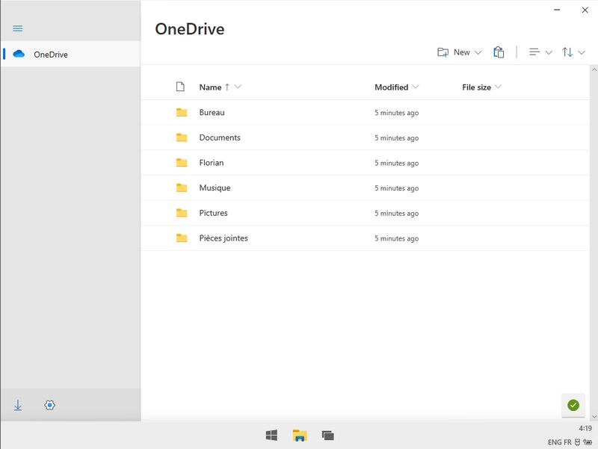The height and width of the screenshot is (449, 598).
Task: Open the view layout options dropdown
Action: (x=540, y=52)
